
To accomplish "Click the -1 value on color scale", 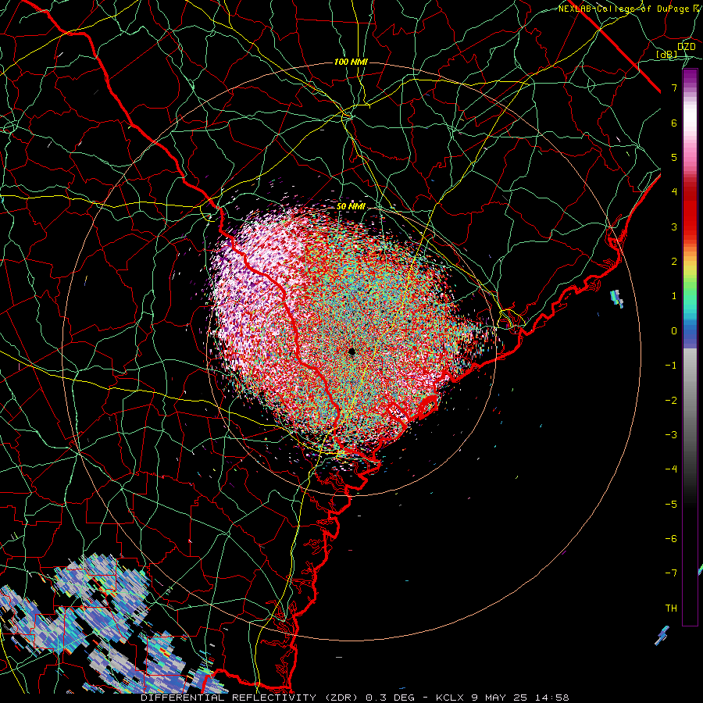I will pyautogui.click(x=671, y=366).
